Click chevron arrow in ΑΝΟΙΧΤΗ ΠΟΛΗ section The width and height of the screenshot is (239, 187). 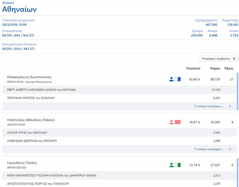coord(230,149)
